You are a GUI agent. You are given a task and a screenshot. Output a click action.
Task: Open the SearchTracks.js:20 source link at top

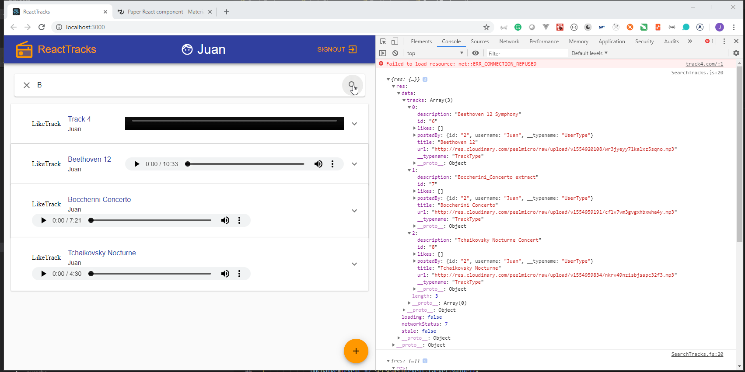(x=697, y=73)
